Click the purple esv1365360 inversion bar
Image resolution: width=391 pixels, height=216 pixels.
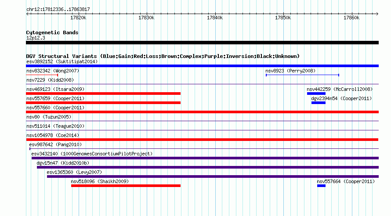[213, 176]
